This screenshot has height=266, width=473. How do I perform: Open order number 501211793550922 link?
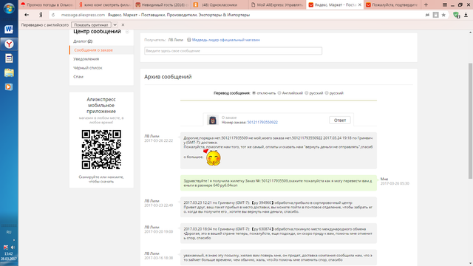[x=262, y=122]
